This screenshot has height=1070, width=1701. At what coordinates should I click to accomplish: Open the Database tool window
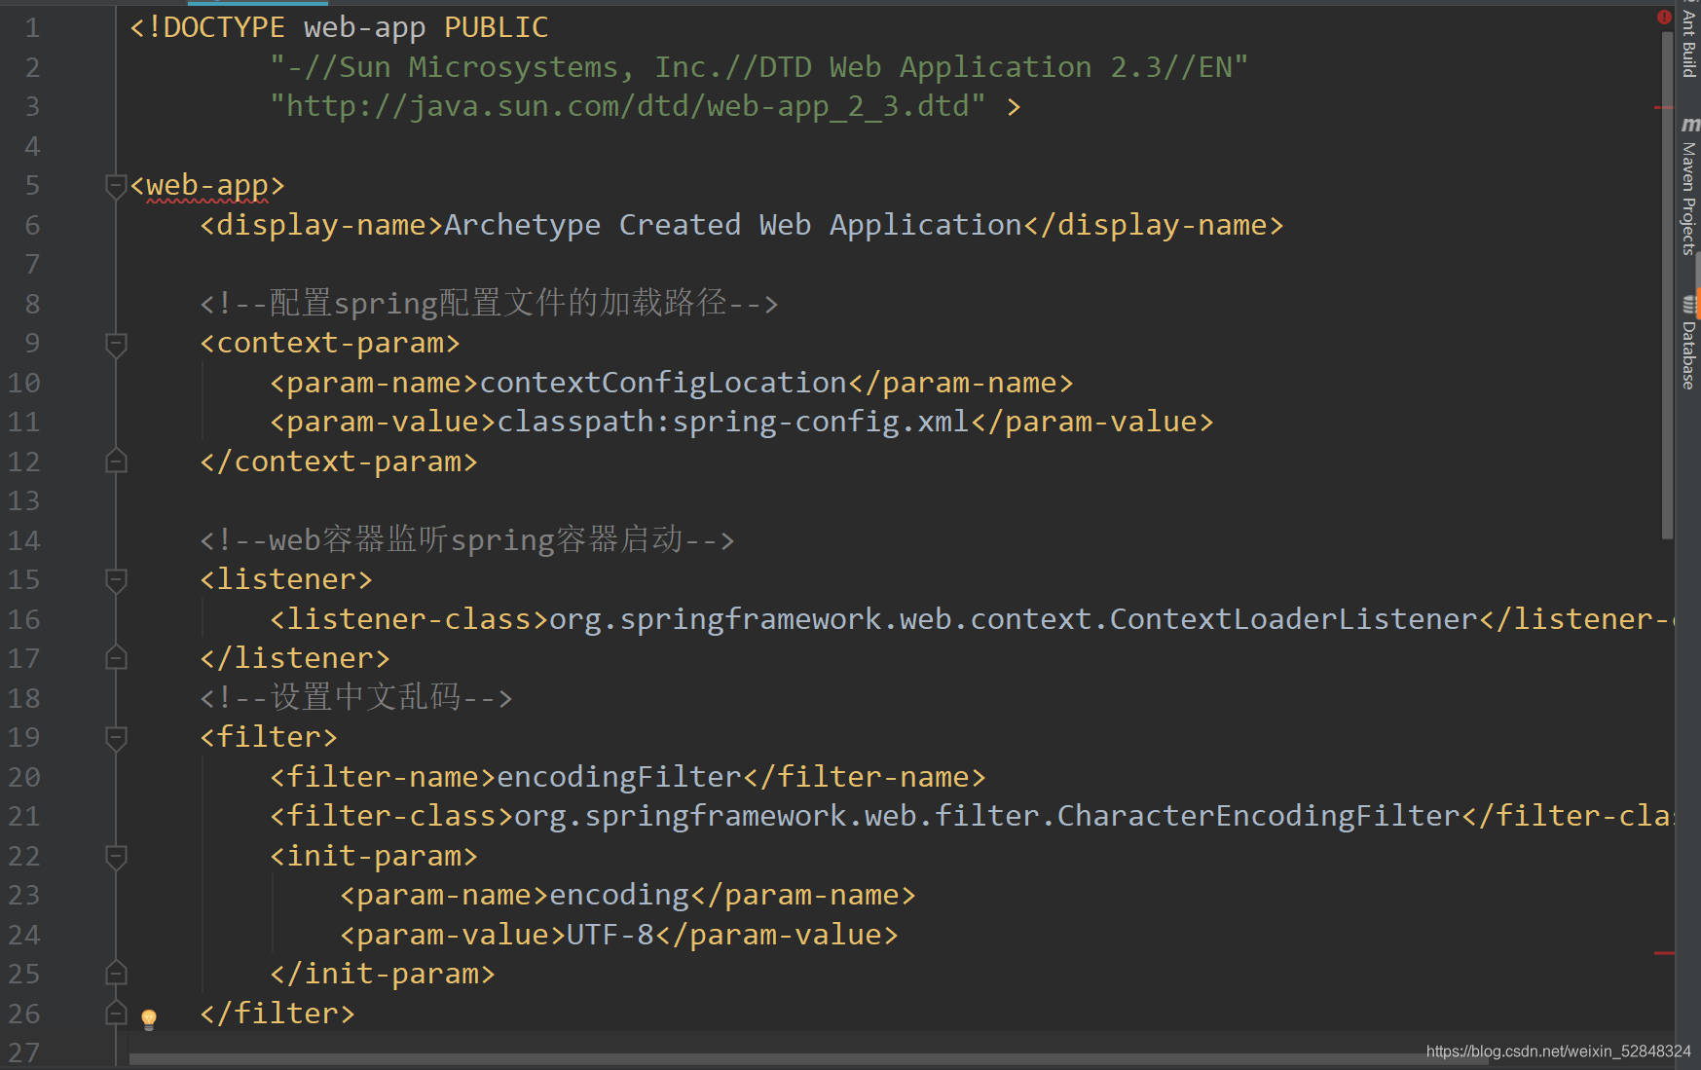[1688, 344]
